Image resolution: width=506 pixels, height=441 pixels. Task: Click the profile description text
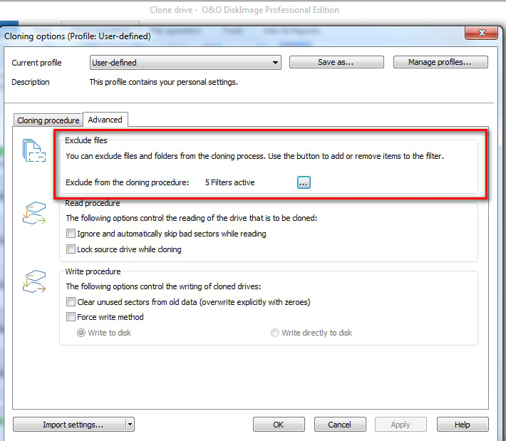(x=164, y=82)
